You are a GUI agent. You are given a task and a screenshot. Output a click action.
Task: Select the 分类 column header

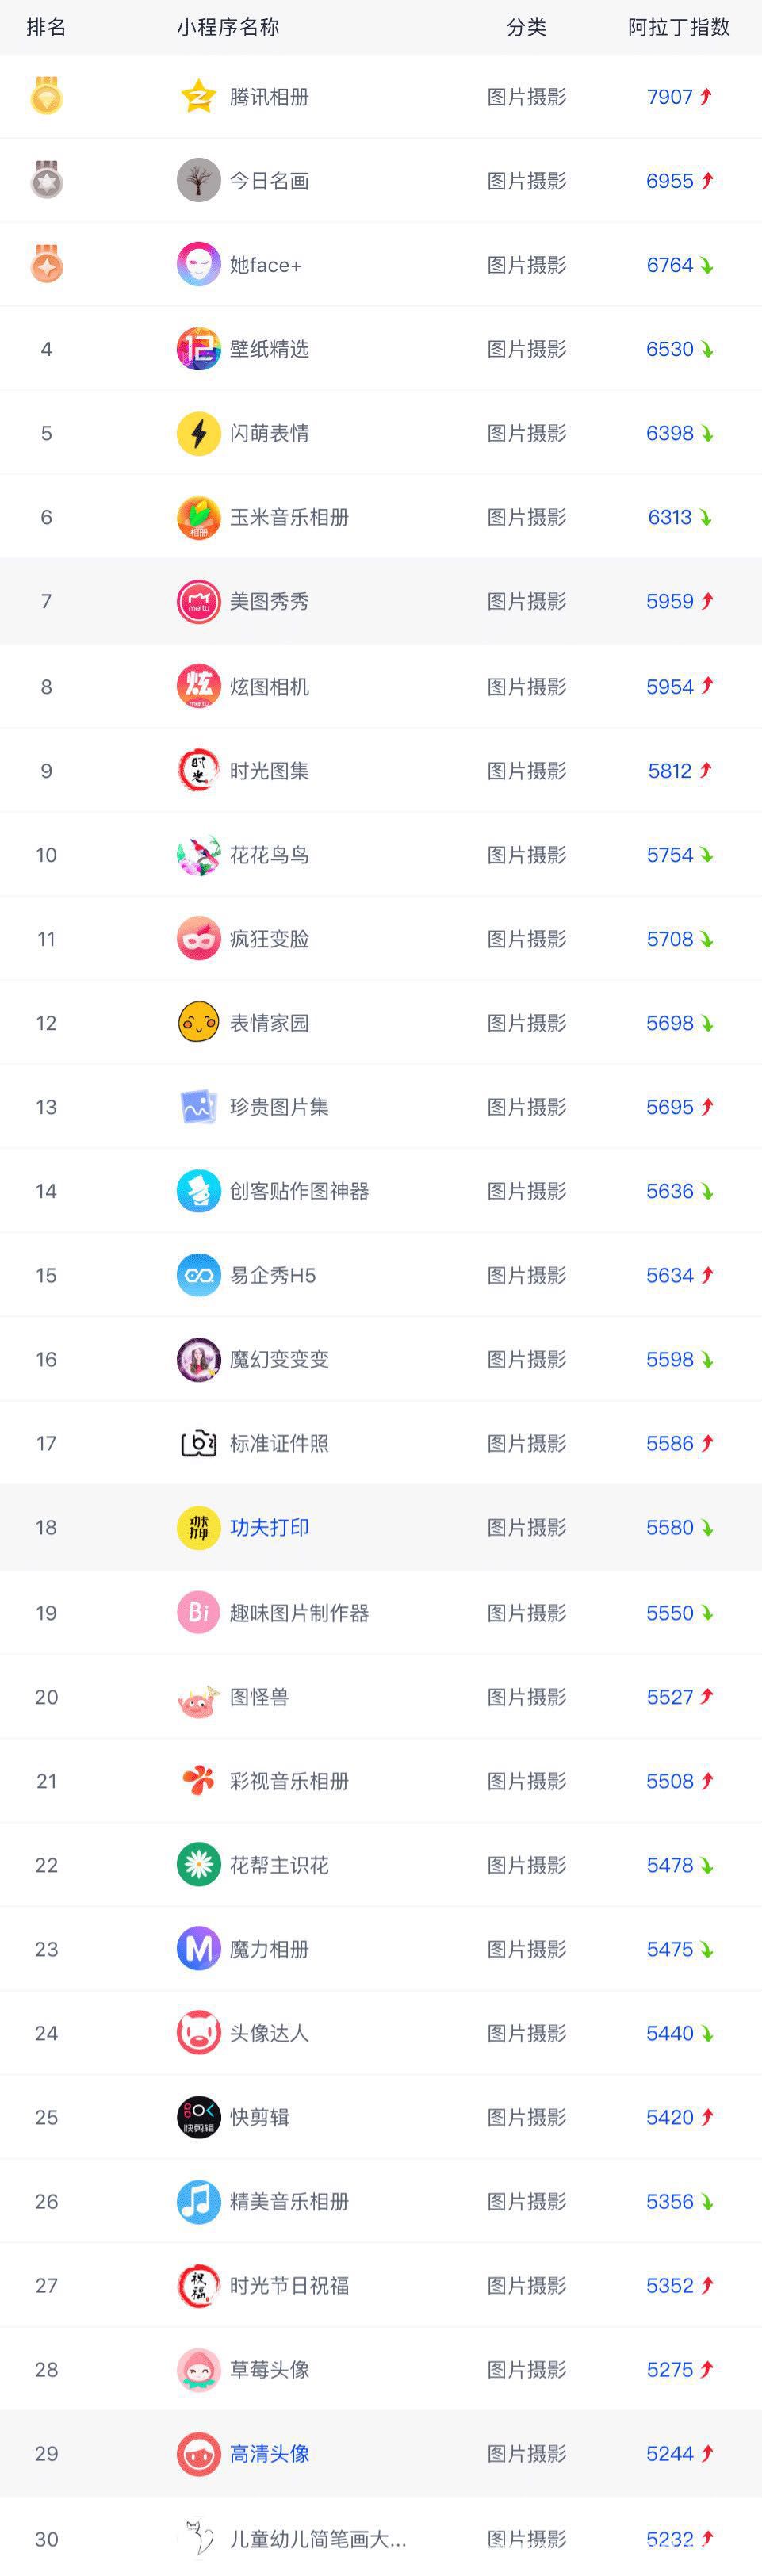[526, 27]
